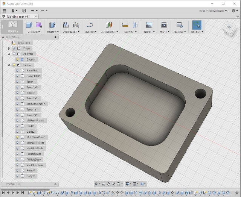Open the ASSEMBLE menu
This screenshot has height=197, width=241.
click(x=71, y=32)
